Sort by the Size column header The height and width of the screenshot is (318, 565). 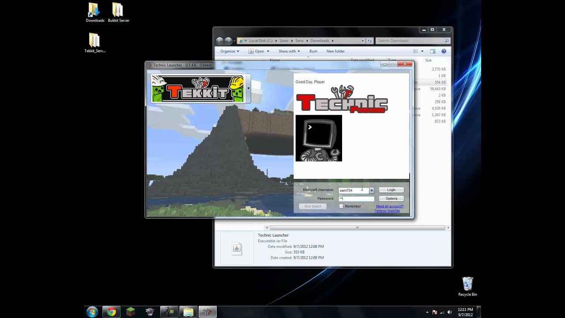pyautogui.click(x=428, y=60)
